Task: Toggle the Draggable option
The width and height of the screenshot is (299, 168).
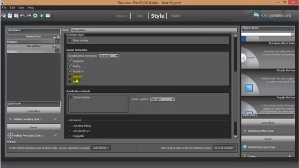Action: coord(70,136)
